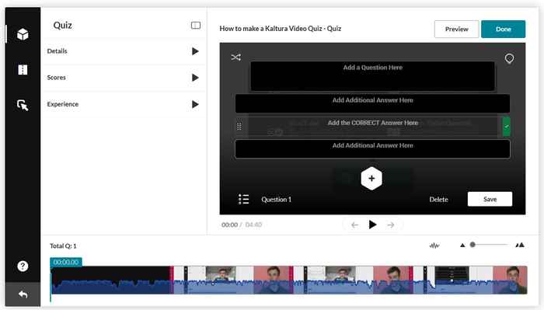Save the question
This screenshot has width=544, height=310.
[x=490, y=199]
